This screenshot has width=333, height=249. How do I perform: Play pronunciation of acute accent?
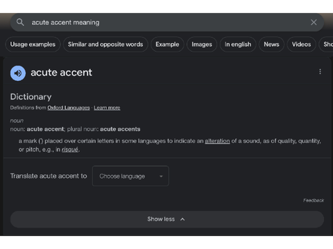(x=18, y=73)
